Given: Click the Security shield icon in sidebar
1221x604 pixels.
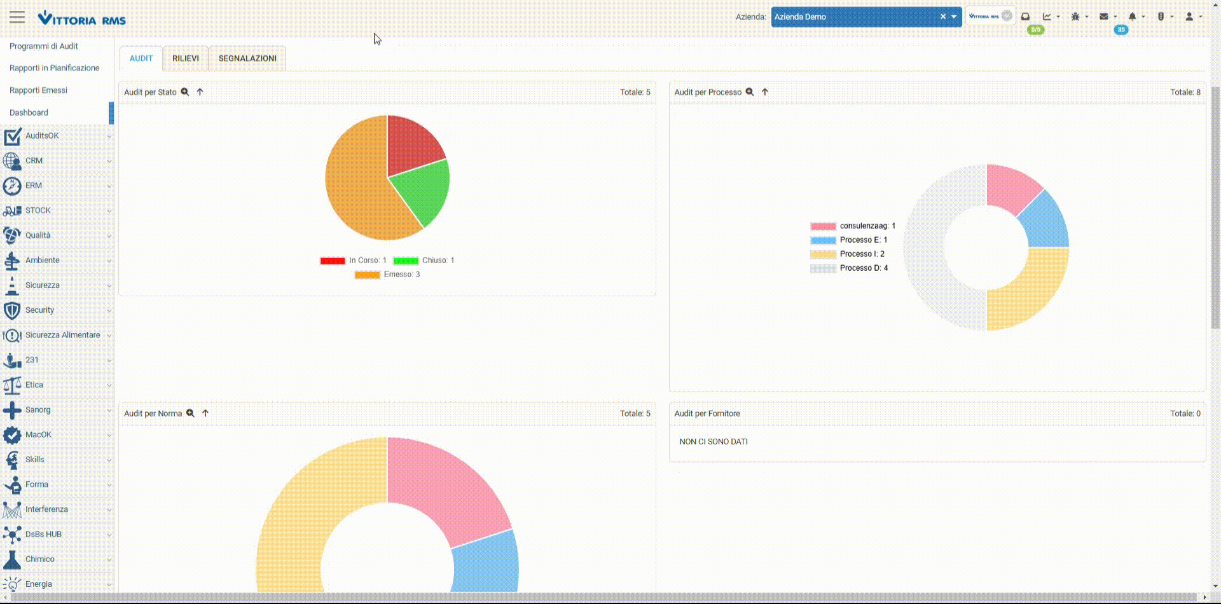Looking at the screenshot, I should 12,310.
